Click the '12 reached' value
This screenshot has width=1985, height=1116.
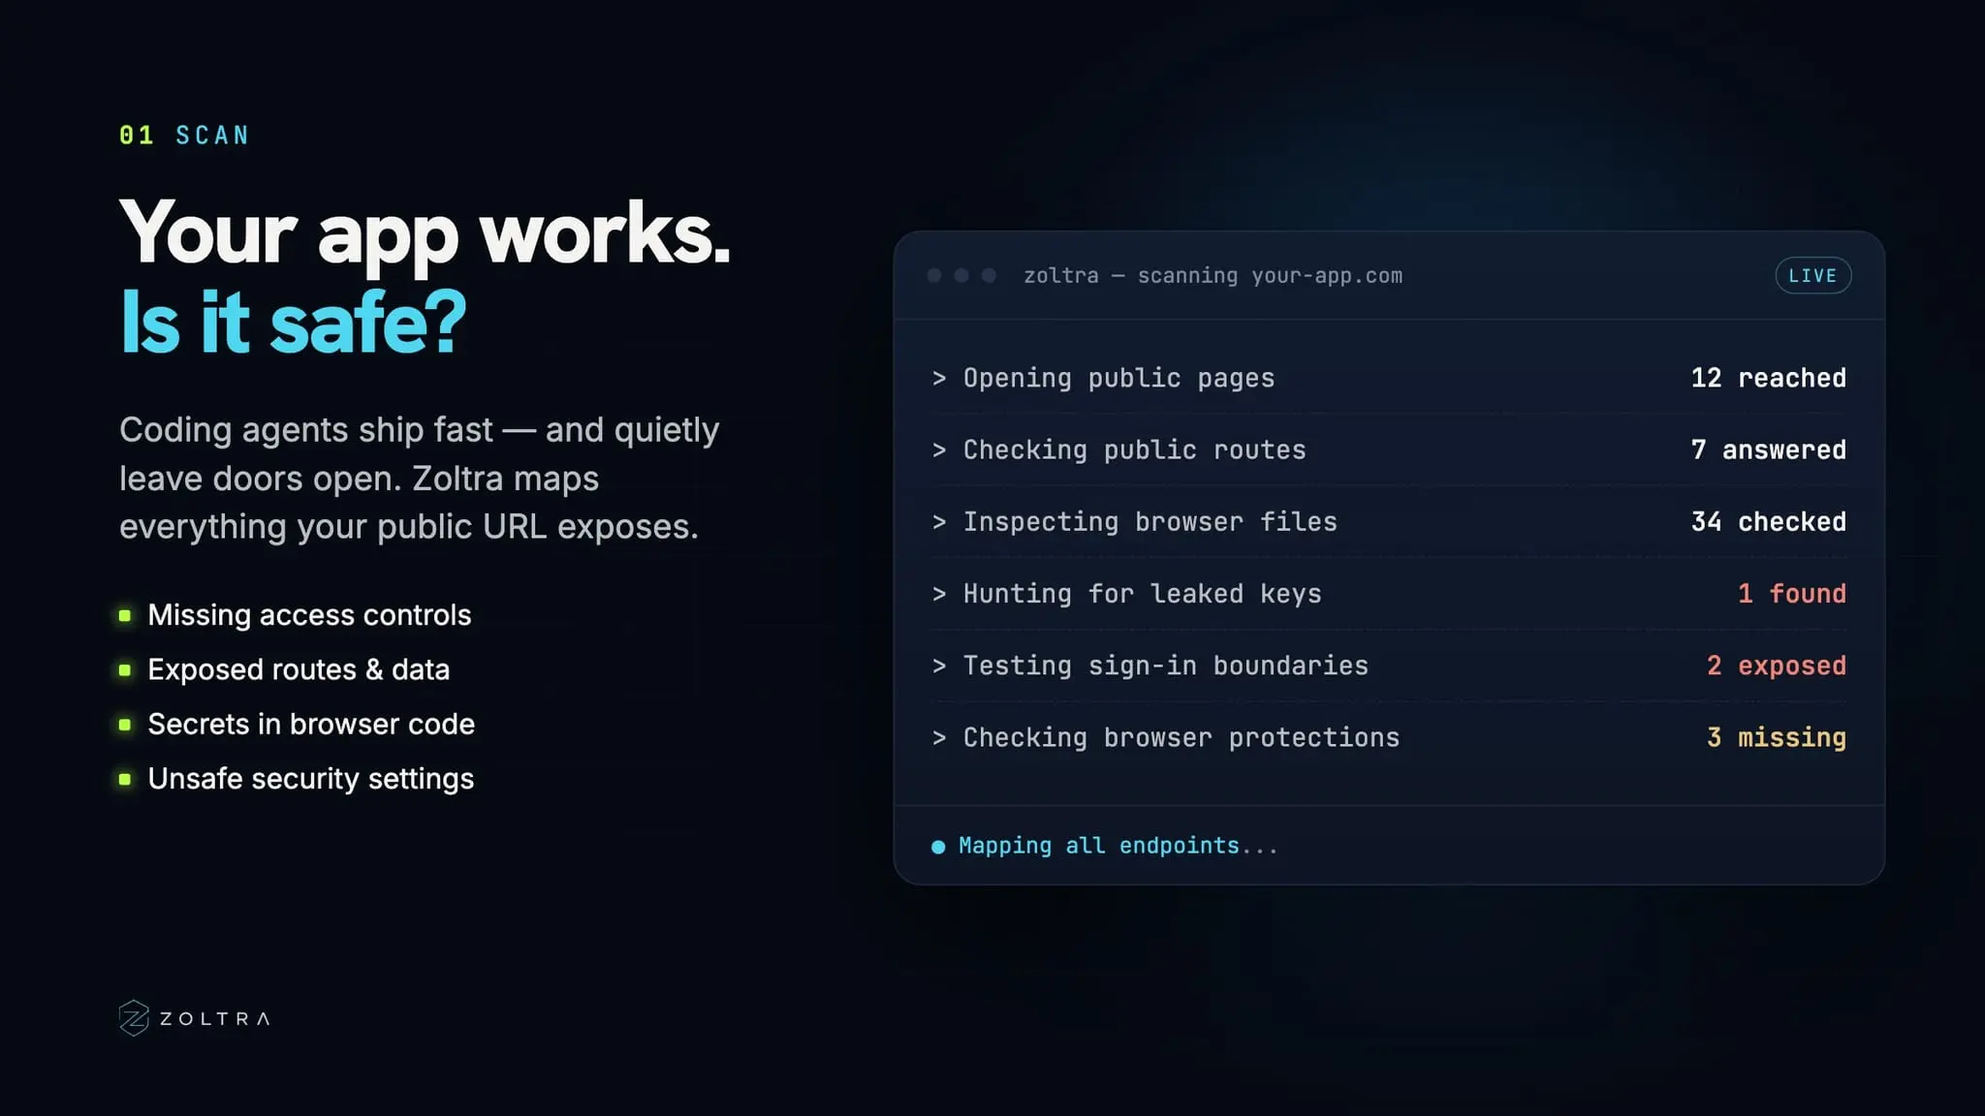coord(1768,378)
